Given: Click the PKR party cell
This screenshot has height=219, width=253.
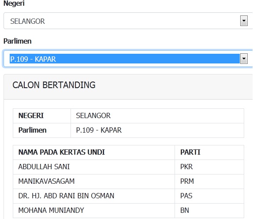Looking at the screenshot, I should (x=209, y=167).
